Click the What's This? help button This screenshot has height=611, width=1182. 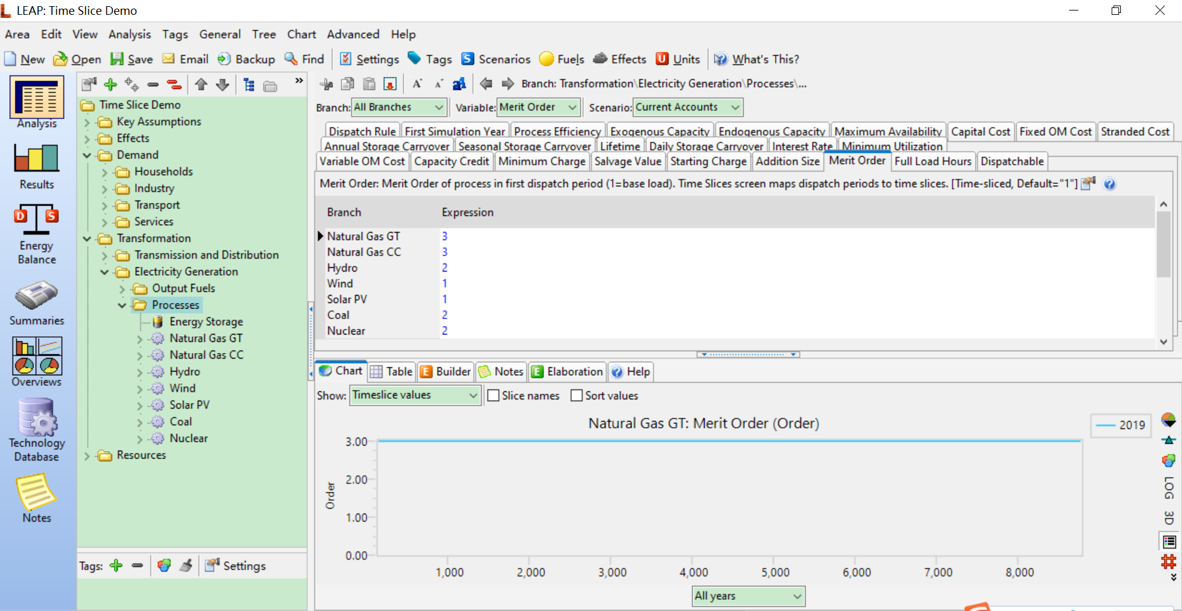point(756,59)
